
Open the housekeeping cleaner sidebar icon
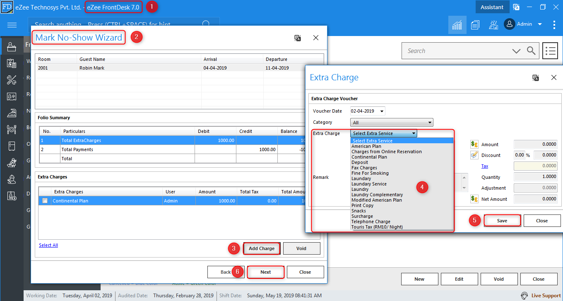[12, 163]
